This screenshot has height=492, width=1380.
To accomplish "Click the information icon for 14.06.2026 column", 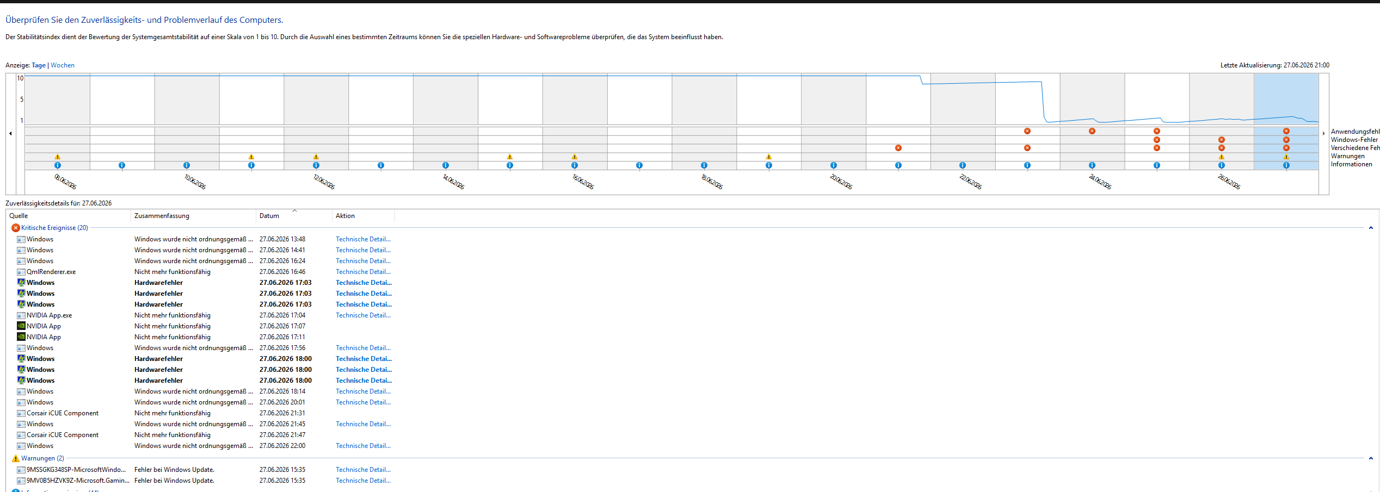I will tap(446, 165).
